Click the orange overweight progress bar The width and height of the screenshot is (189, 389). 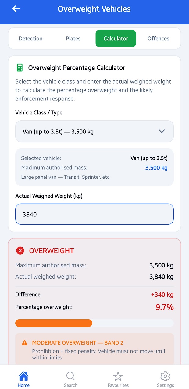(54, 323)
